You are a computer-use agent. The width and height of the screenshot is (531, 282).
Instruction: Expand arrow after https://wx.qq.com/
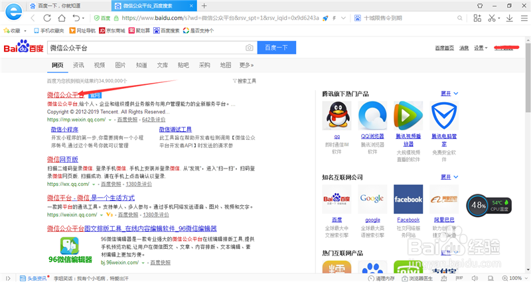point(94,184)
